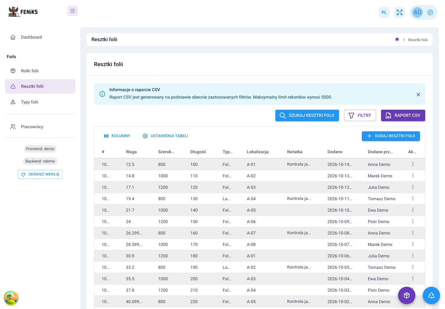
Task: Click Resztki folii breadcrumb text
Action: click(418, 40)
